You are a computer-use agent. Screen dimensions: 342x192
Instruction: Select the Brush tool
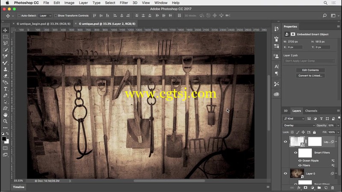[x=5, y=63]
